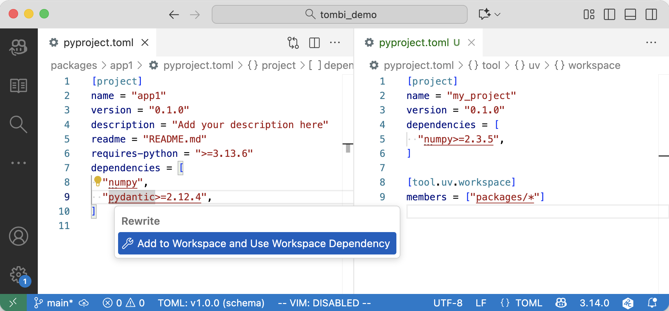
Task: Open the Accounts icon in activity bar
Action: pyautogui.click(x=18, y=236)
